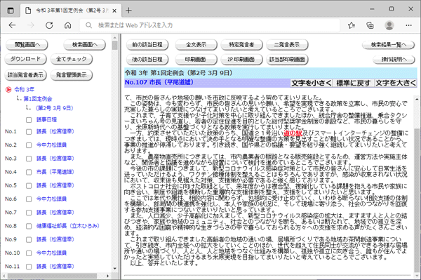The image size is (421, 280).
Task: Open the No.8 健康福祉部長（立木ひろみ） link
Action: point(68,226)
